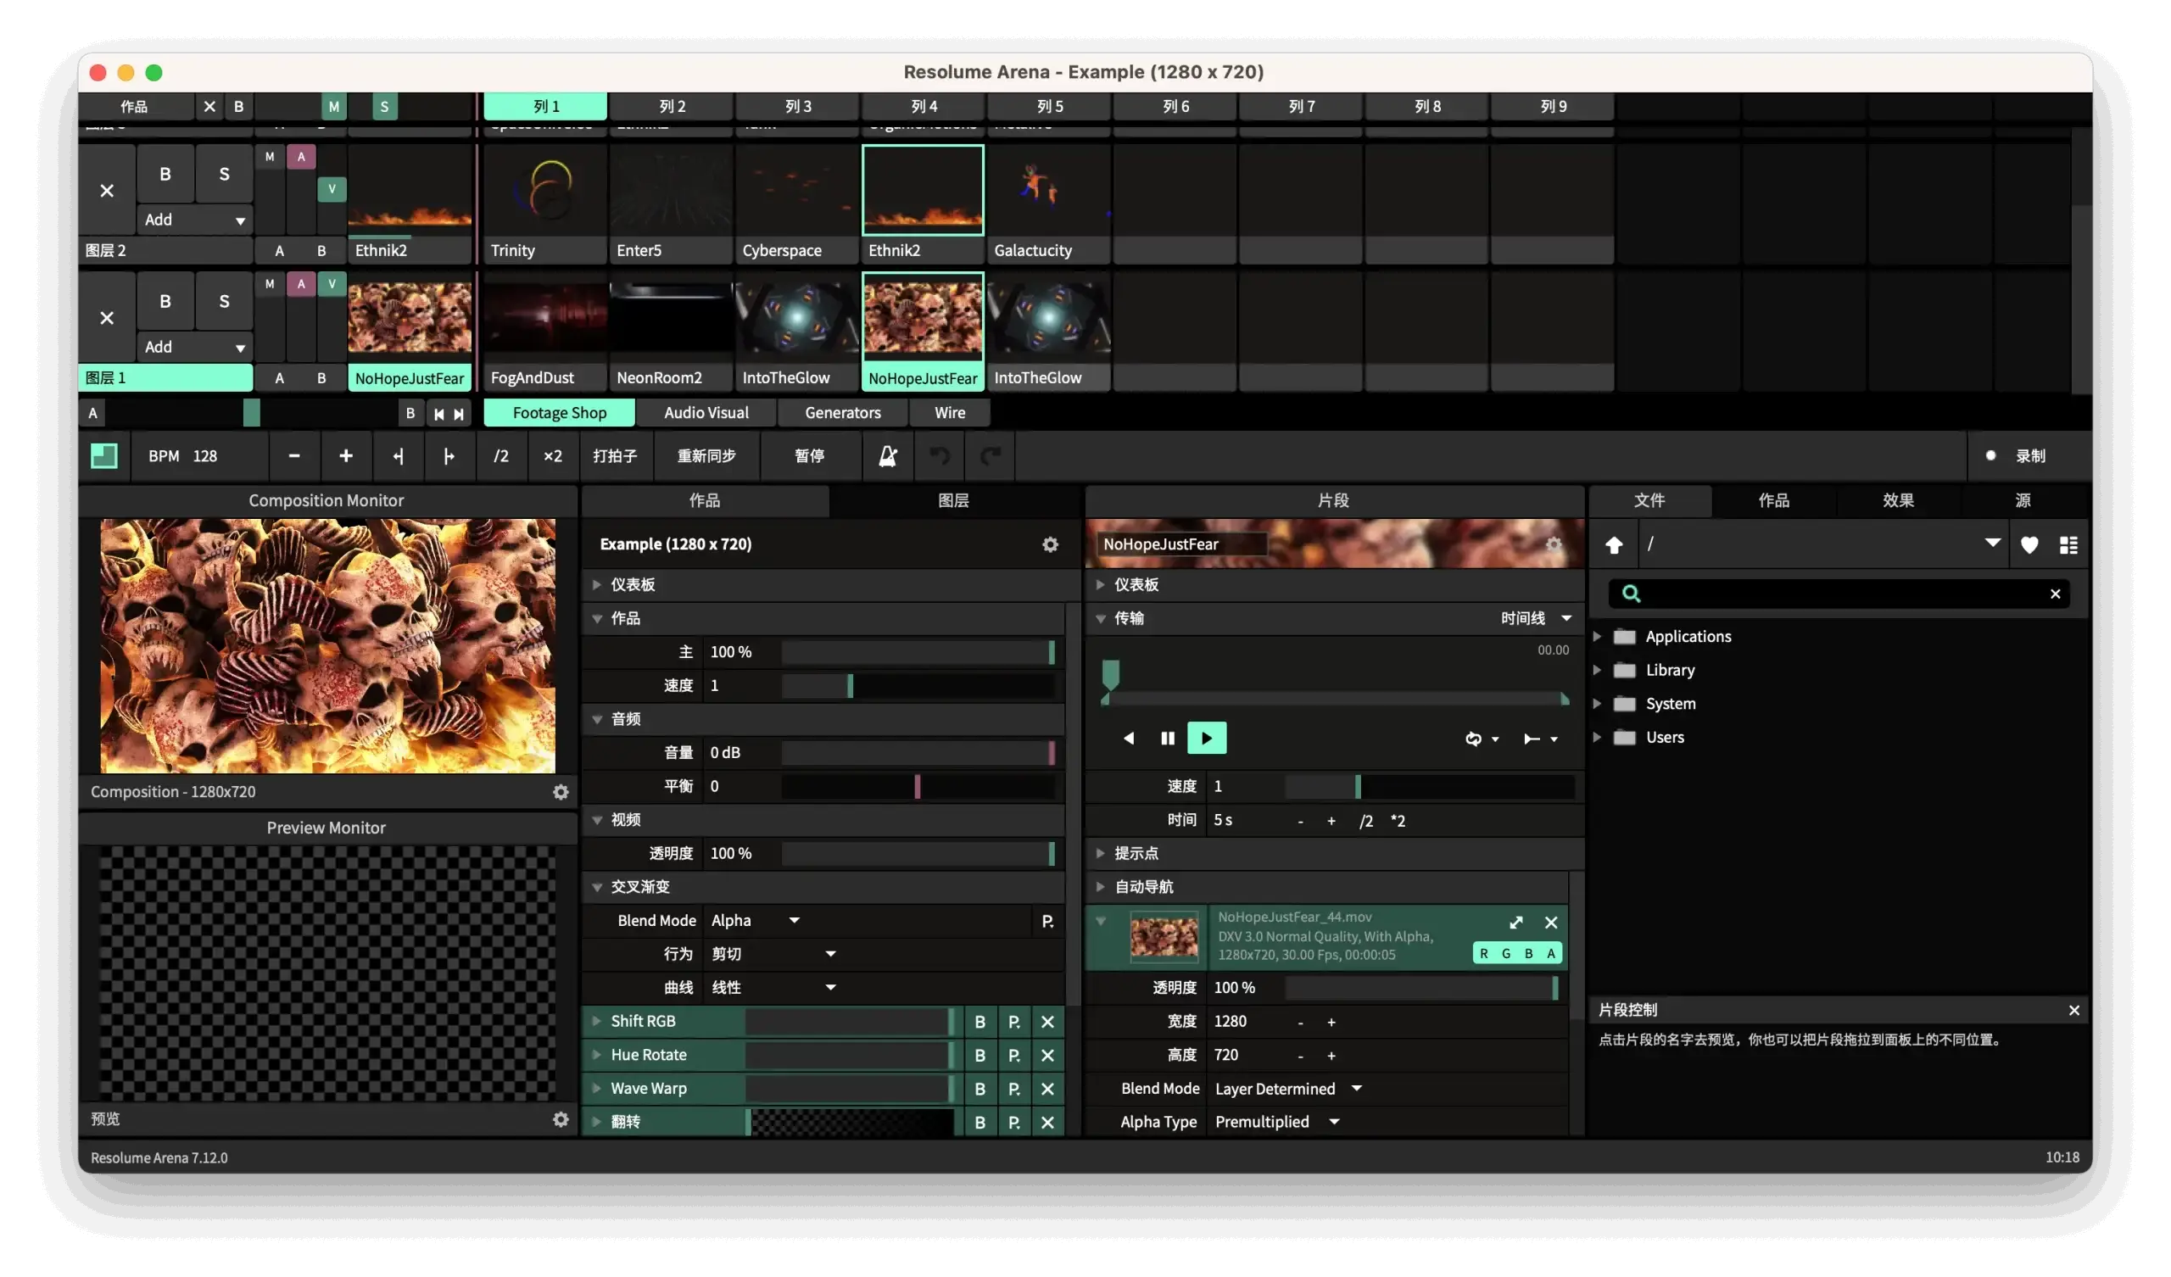The image size is (2171, 1277).
Task: Select the Audio Visual deck tab
Action: click(706, 414)
